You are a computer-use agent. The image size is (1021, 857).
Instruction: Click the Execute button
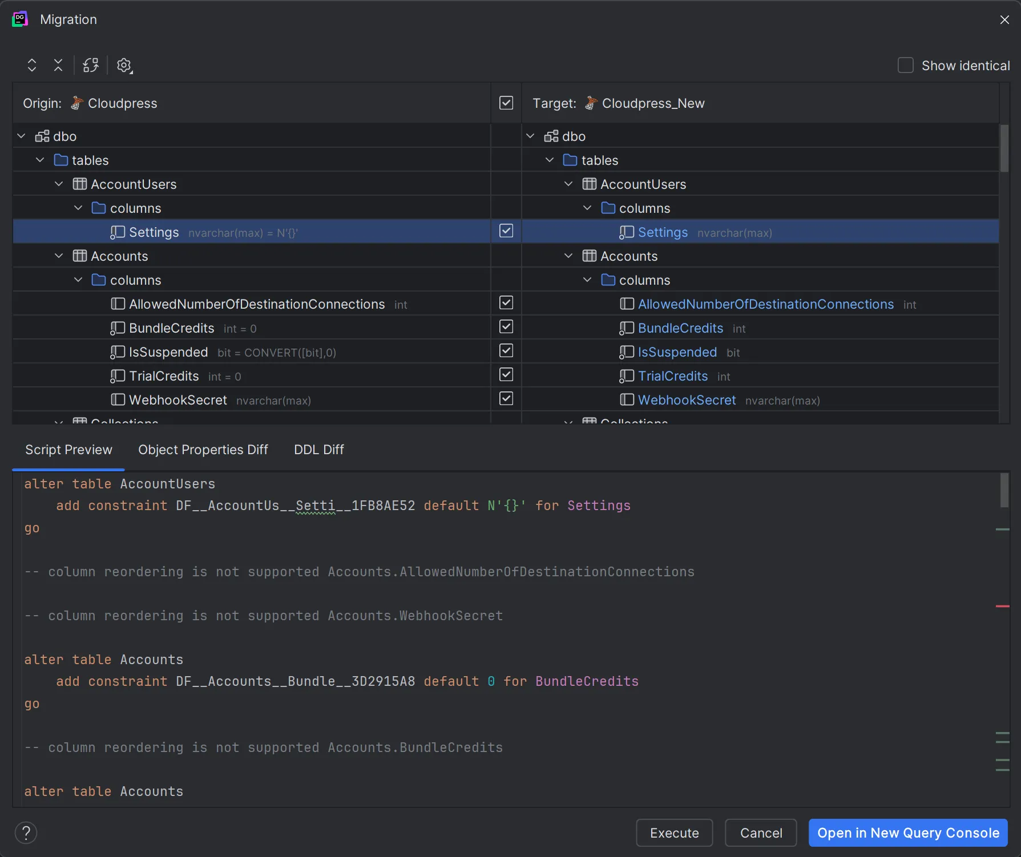tap(674, 832)
